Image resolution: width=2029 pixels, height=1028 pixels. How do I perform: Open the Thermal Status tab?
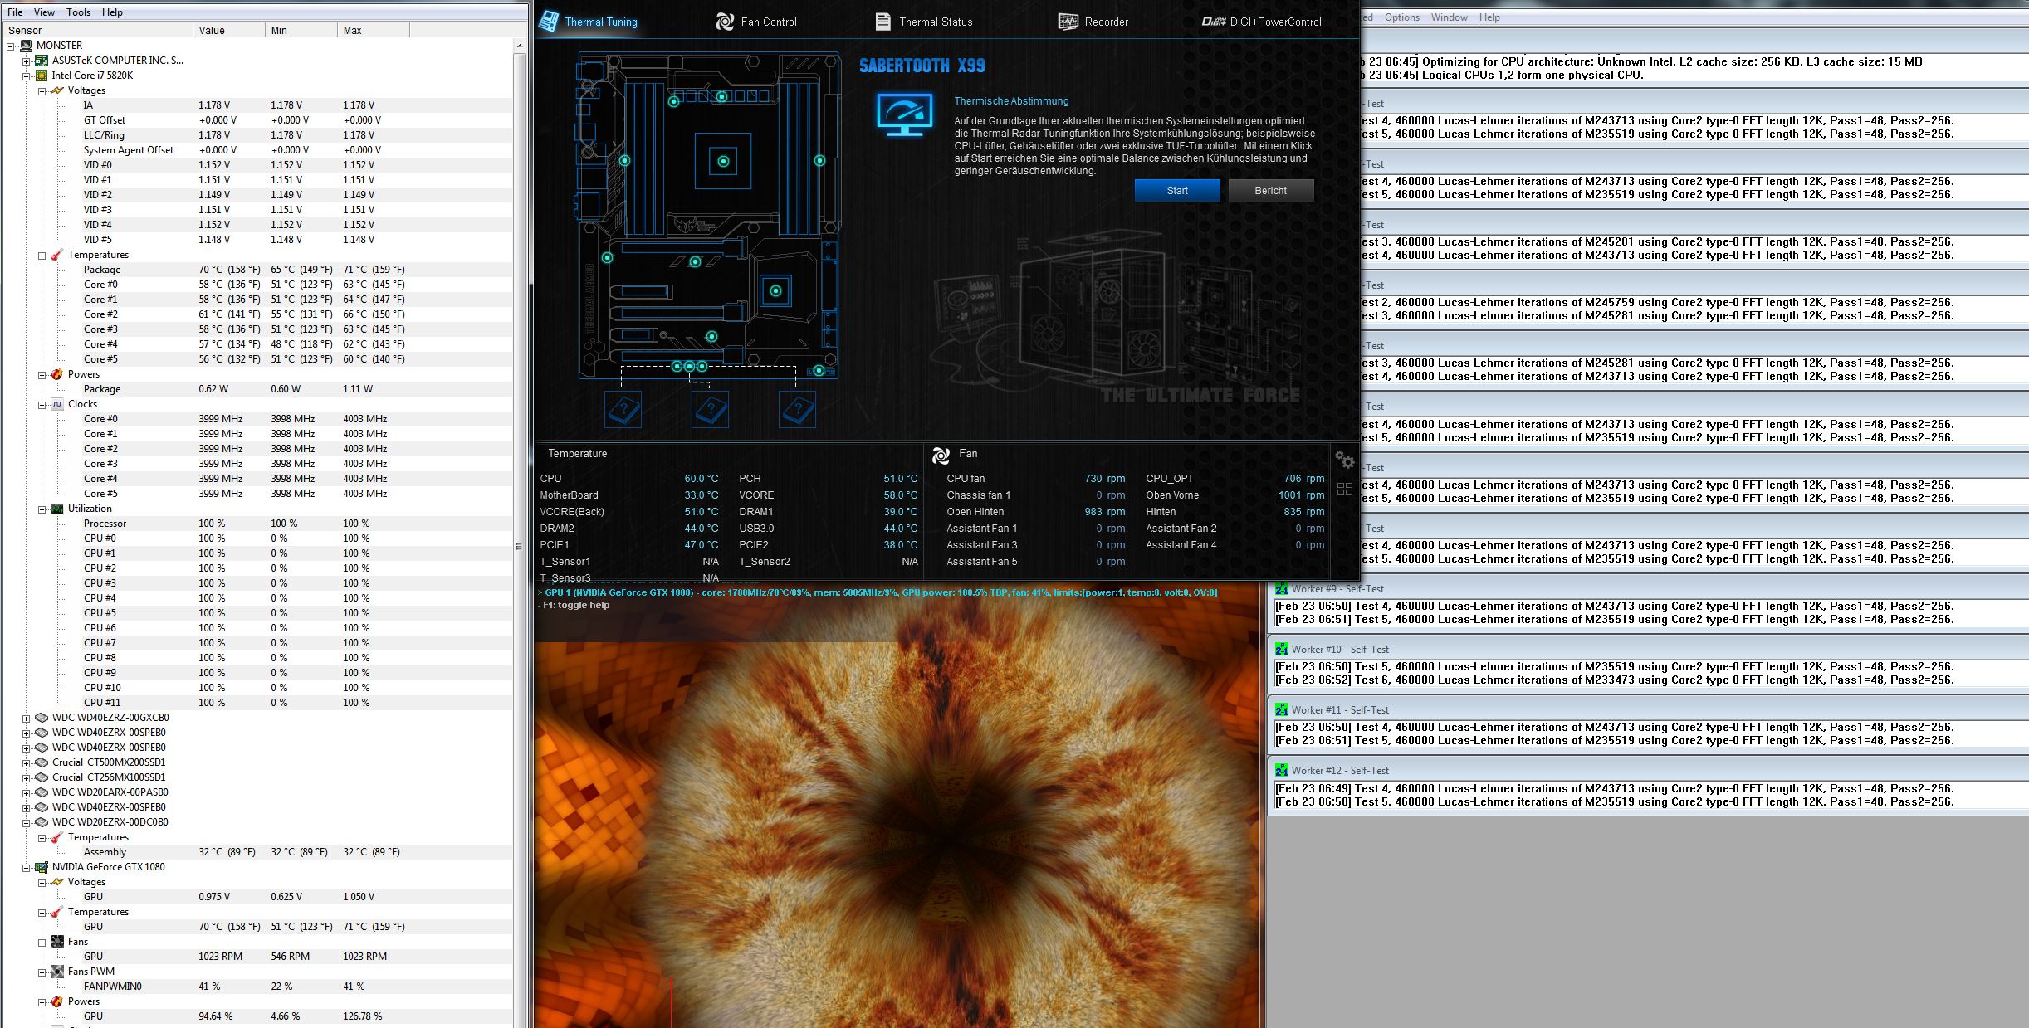point(924,22)
